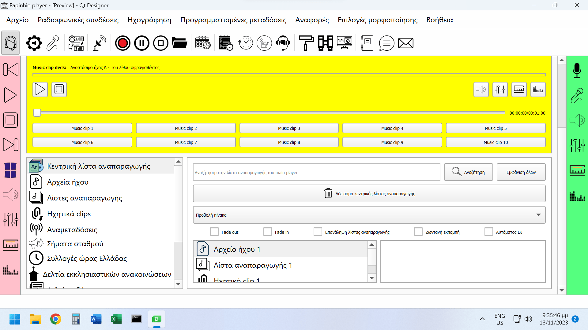Click the Αναζήτηση search button

(x=468, y=172)
